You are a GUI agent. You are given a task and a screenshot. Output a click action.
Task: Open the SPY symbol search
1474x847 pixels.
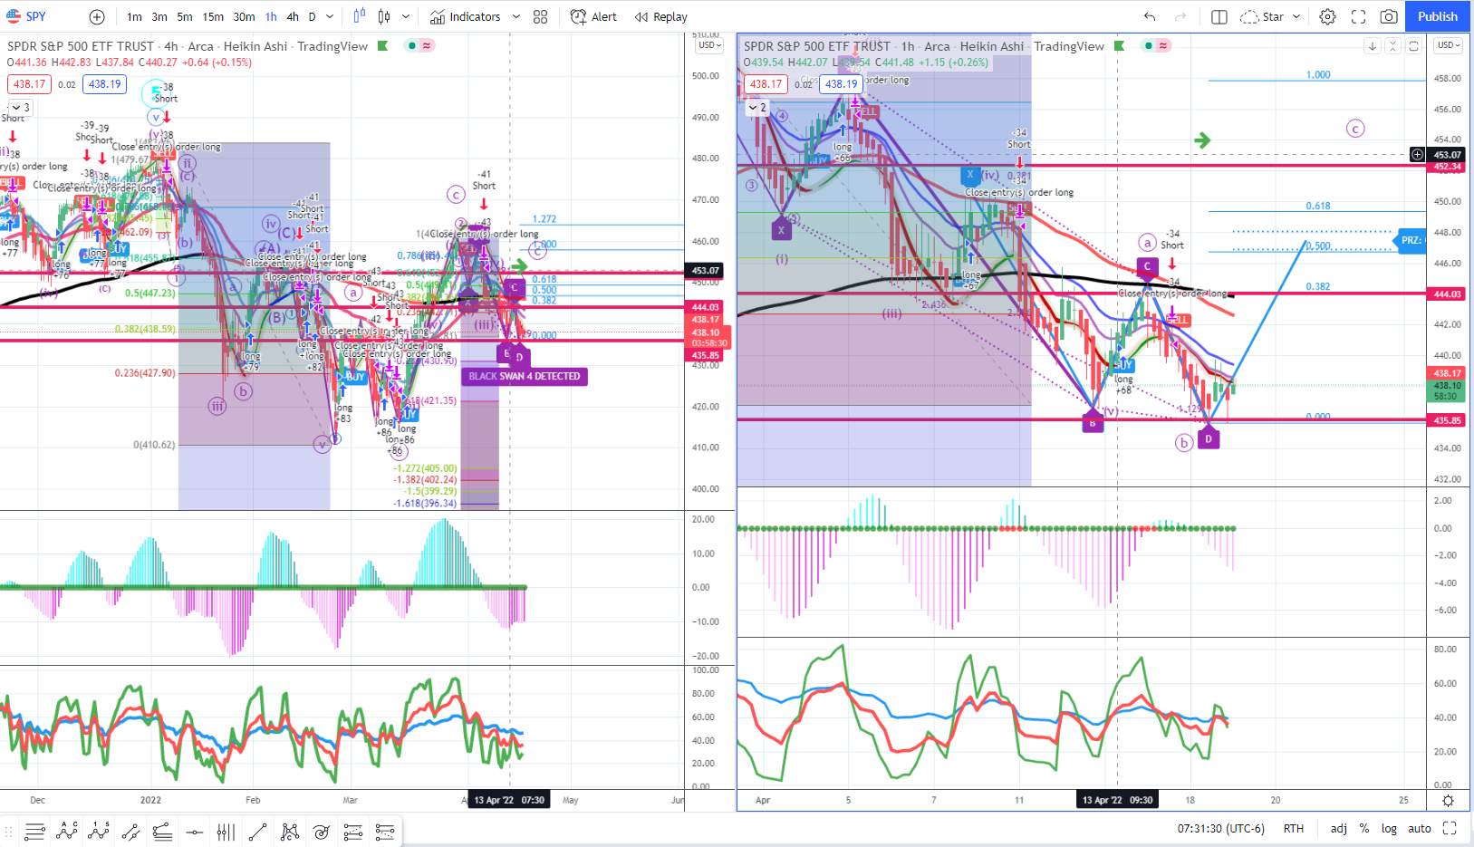(27, 16)
